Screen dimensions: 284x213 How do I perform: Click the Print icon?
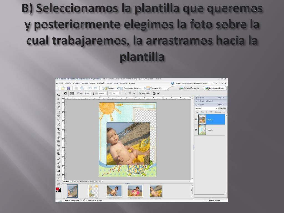[76, 88]
